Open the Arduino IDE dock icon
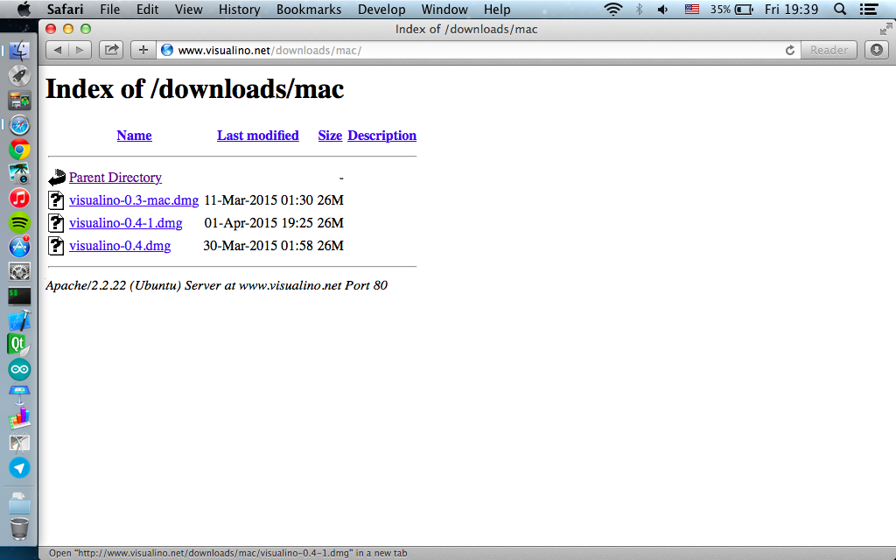The image size is (896, 560). [x=19, y=369]
